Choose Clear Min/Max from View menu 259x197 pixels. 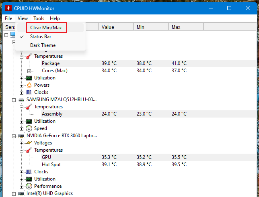pos(50,28)
